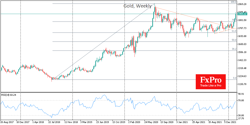Click the Gold, Weekly chart title
This screenshot has height=125, width=250.
coord(137,6)
